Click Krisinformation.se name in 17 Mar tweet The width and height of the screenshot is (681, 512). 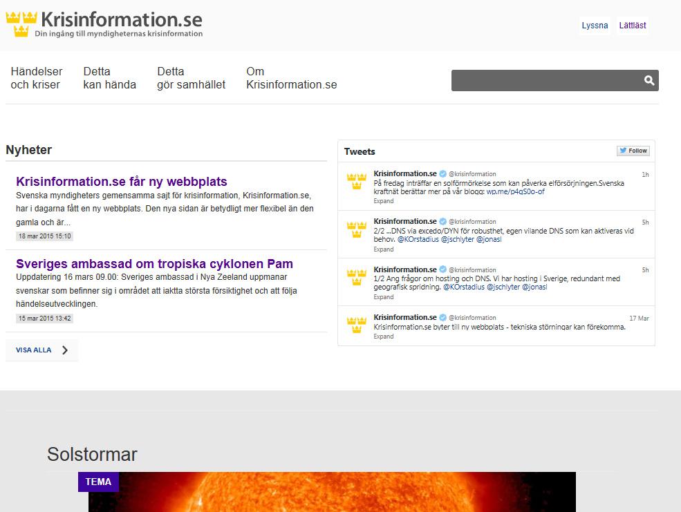pyautogui.click(x=405, y=317)
